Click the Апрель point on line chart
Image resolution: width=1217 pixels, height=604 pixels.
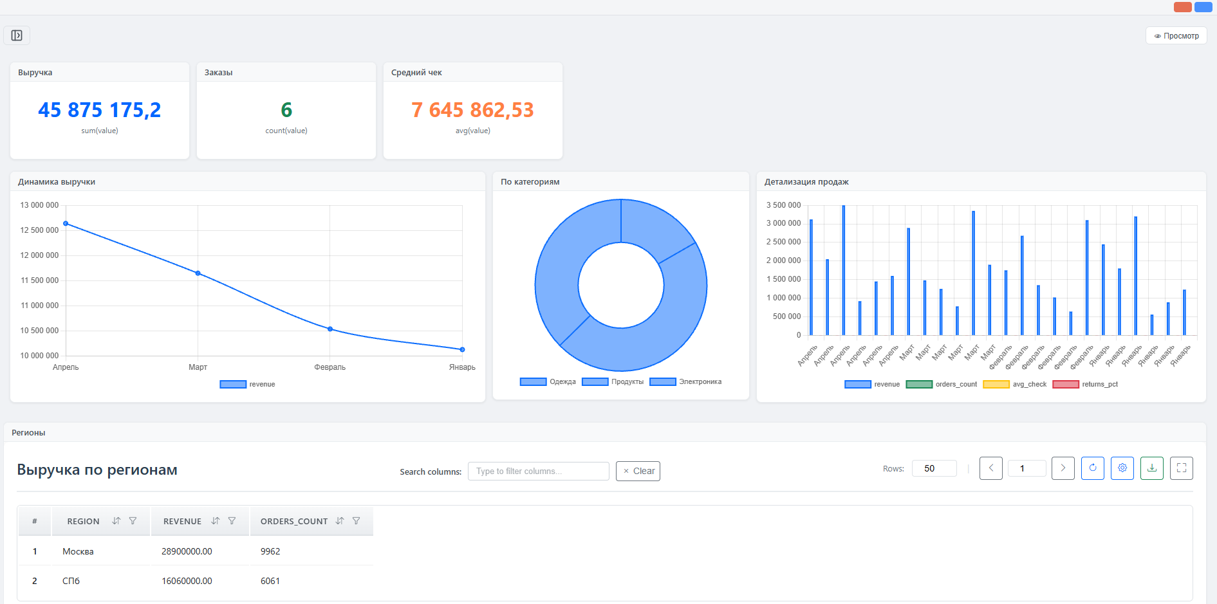pos(66,223)
